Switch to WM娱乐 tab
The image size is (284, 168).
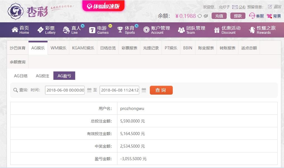point(58,48)
